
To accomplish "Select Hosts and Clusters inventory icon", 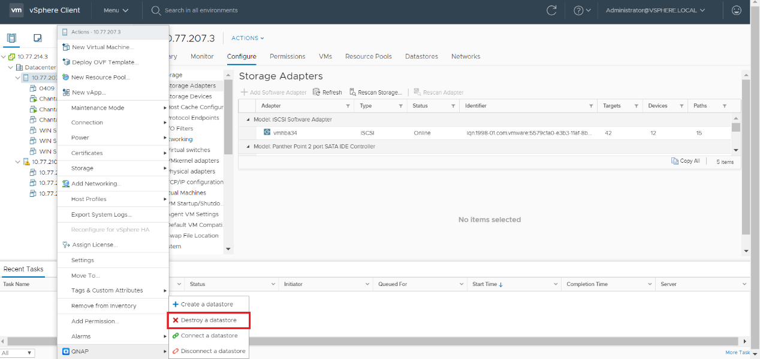I will tap(11, 38).
